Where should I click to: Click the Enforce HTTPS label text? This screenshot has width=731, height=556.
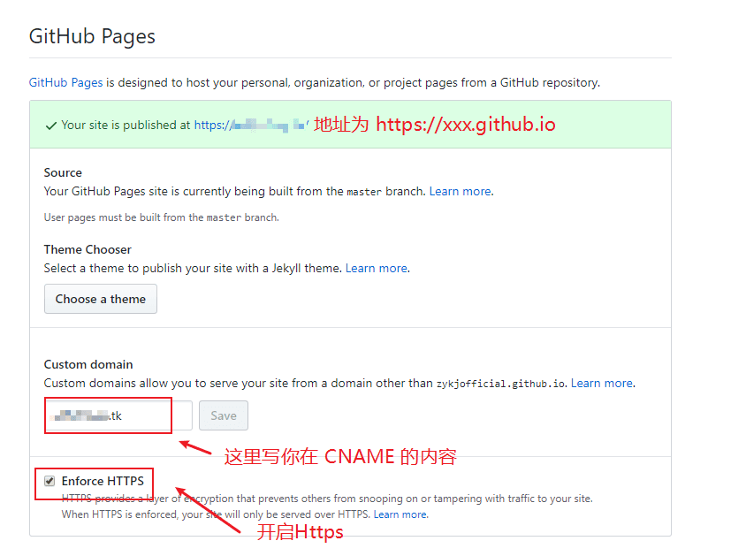pyautogui.click(x=103, y=481)
